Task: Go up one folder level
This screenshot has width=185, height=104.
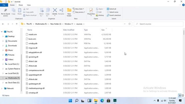Action: click(17, 24)
